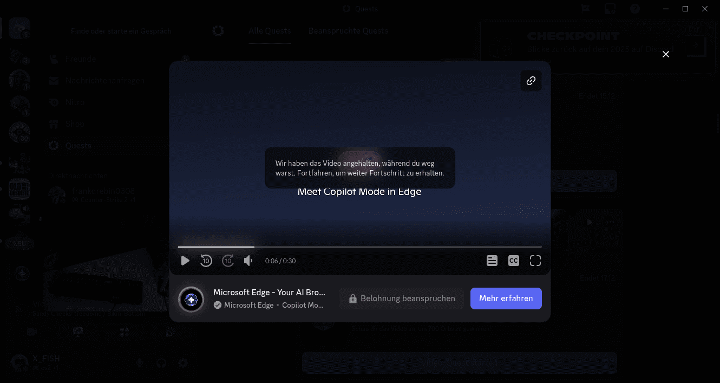Mute the video volume
This screenshot has height=383, width=720.
coord(248,261)
